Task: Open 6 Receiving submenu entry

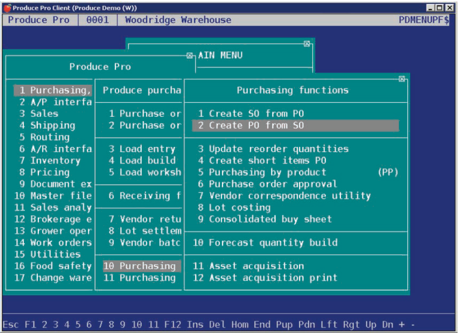Action: click(145, 196)
